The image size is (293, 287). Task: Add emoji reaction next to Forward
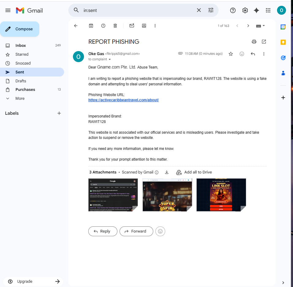pos(160,231)
